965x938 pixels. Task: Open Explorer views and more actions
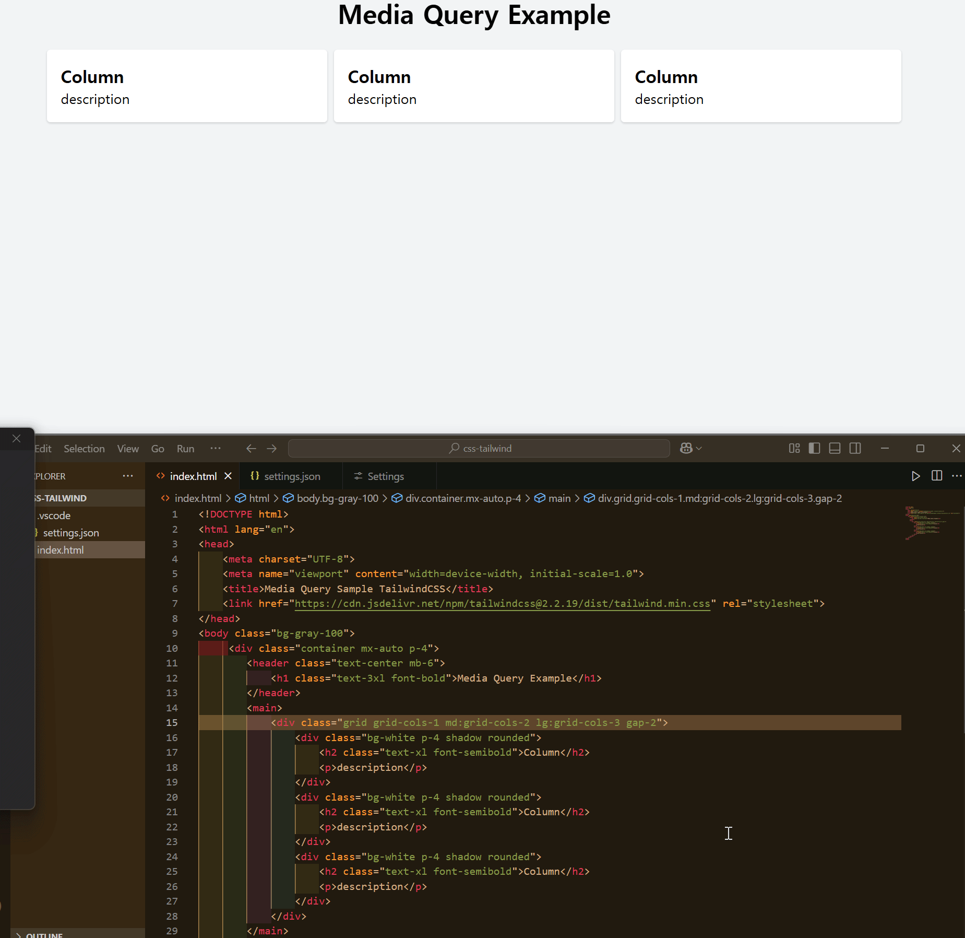point(128,476)
